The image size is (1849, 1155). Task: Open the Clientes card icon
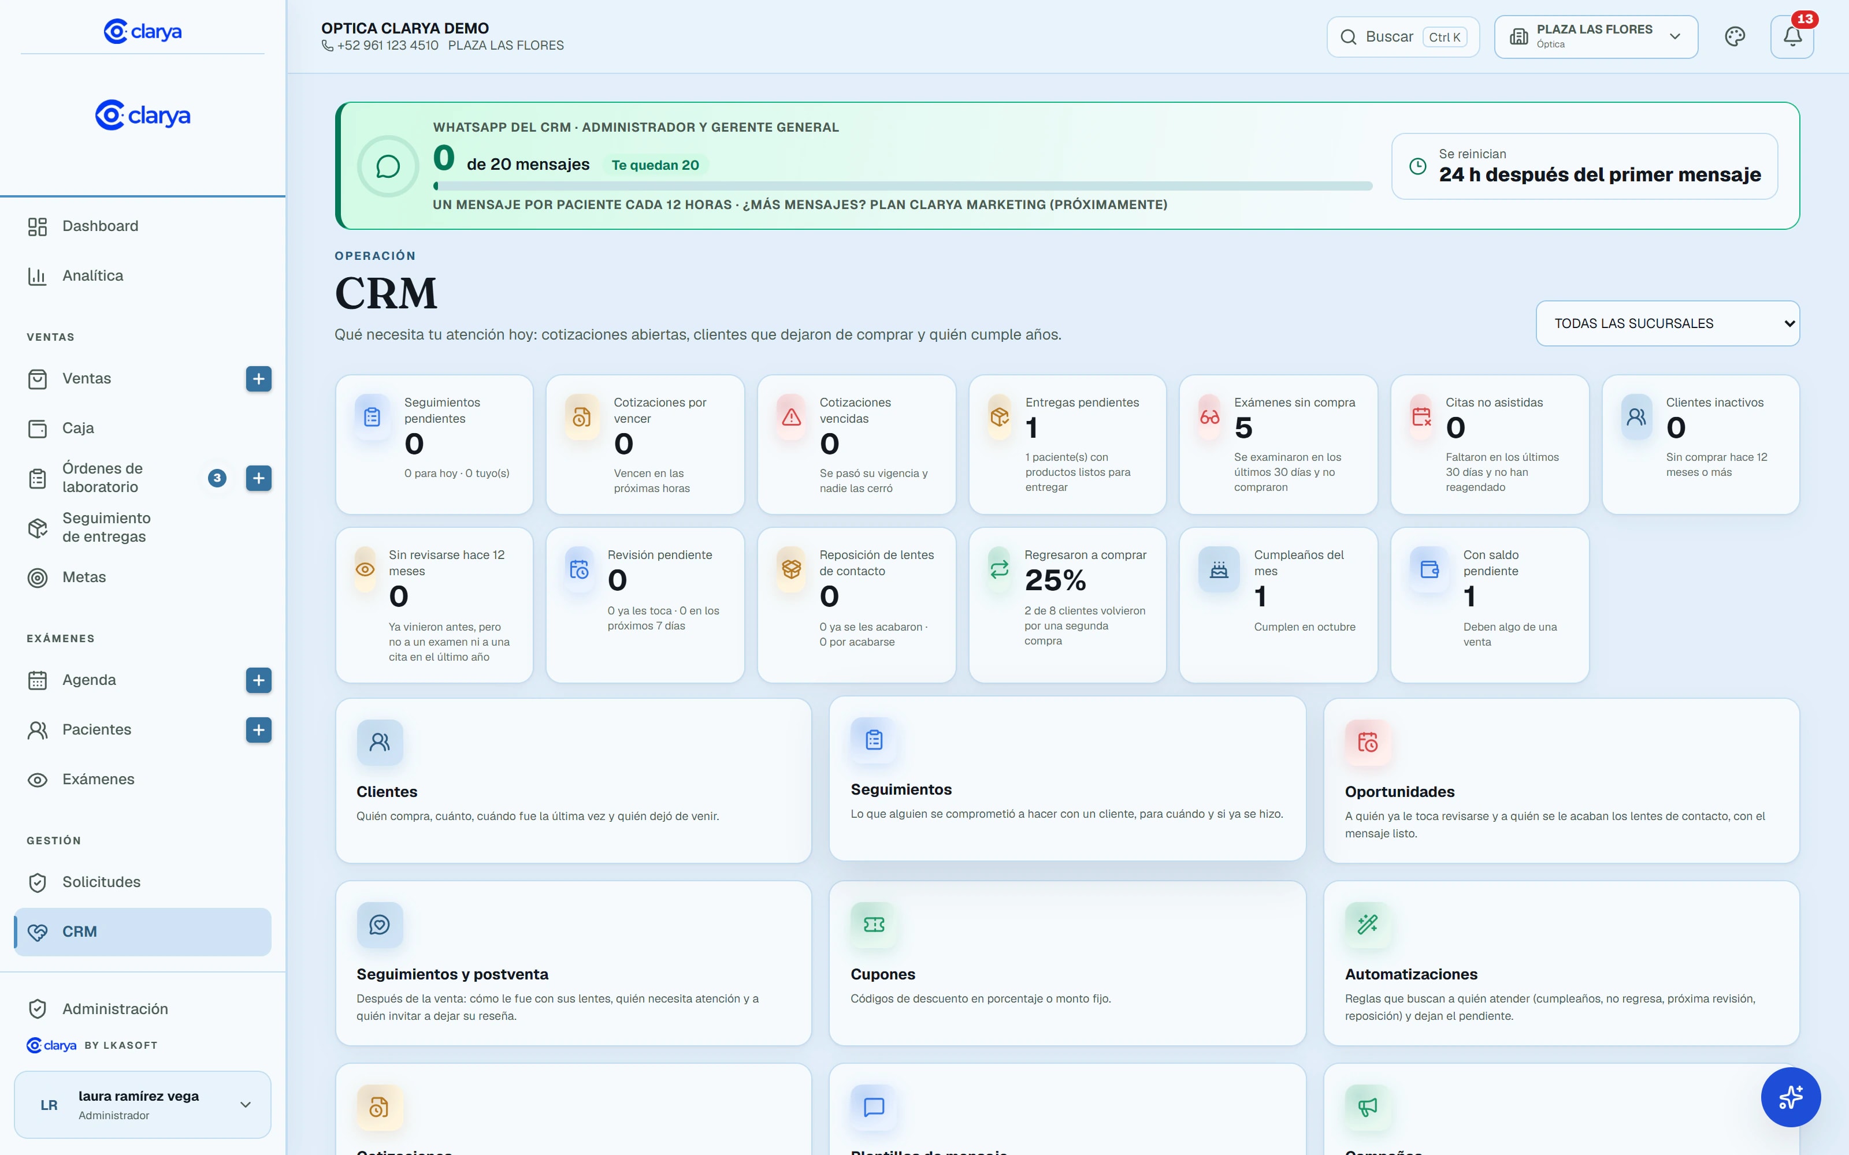[x=380, y=742]
